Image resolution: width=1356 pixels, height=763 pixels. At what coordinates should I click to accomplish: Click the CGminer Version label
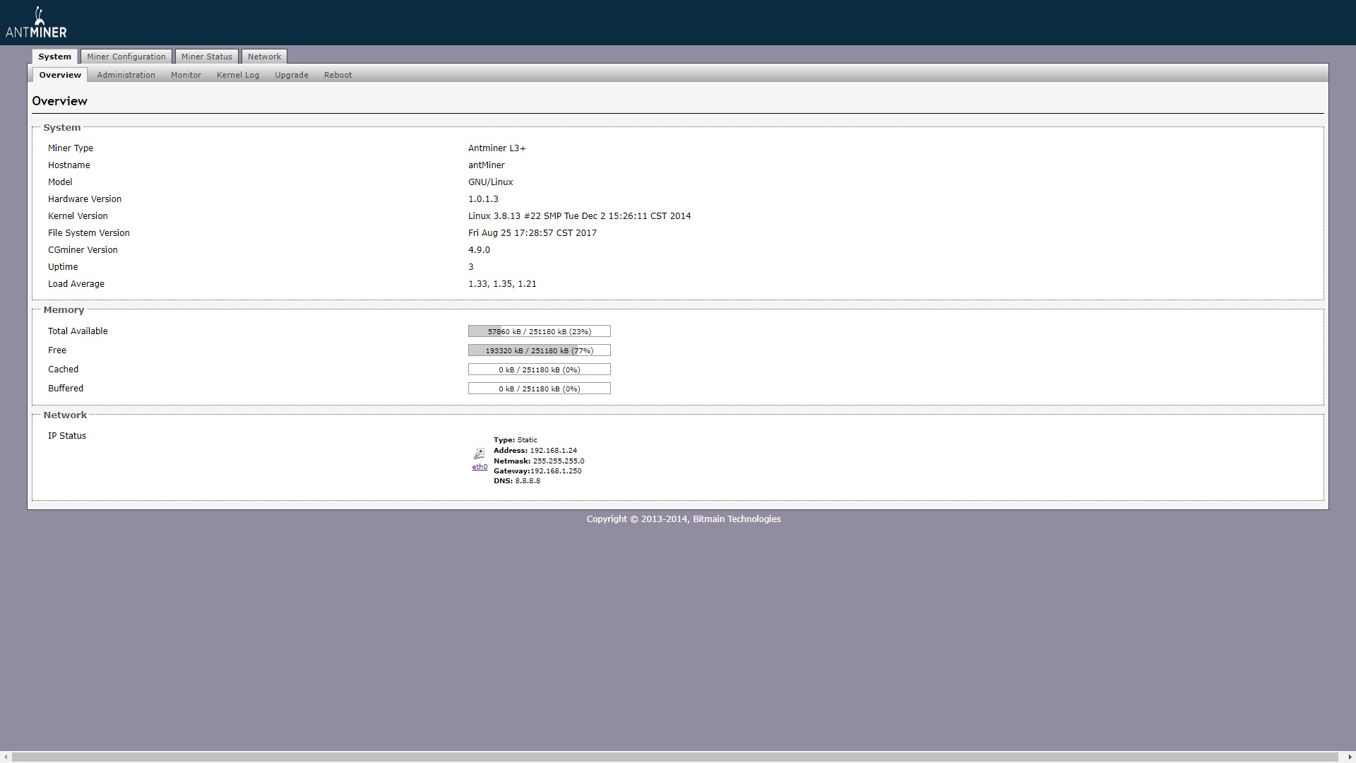click(83, 250)
